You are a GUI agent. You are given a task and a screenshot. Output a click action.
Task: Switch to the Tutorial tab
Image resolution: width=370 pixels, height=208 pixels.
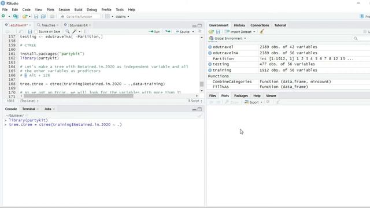[x=280, y=25]
